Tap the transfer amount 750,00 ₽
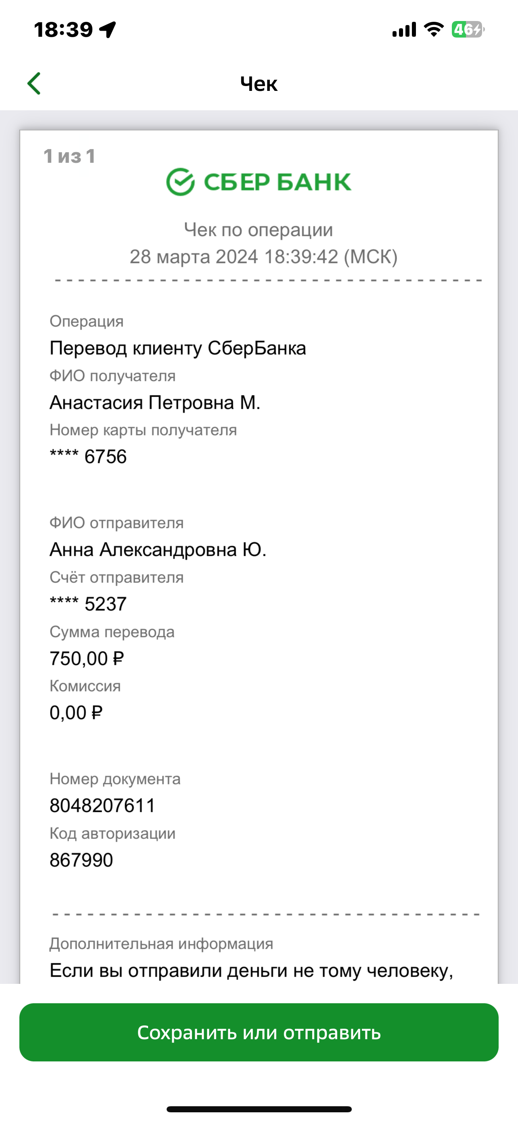This screenshot has height=1122, width=518. click(87, 658)
